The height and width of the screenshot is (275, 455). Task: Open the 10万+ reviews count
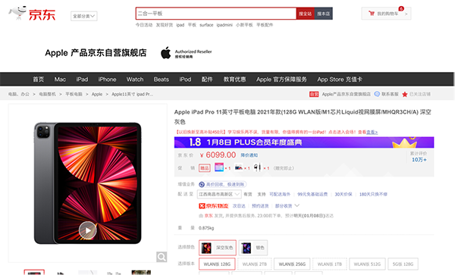[x=419, y=160]
